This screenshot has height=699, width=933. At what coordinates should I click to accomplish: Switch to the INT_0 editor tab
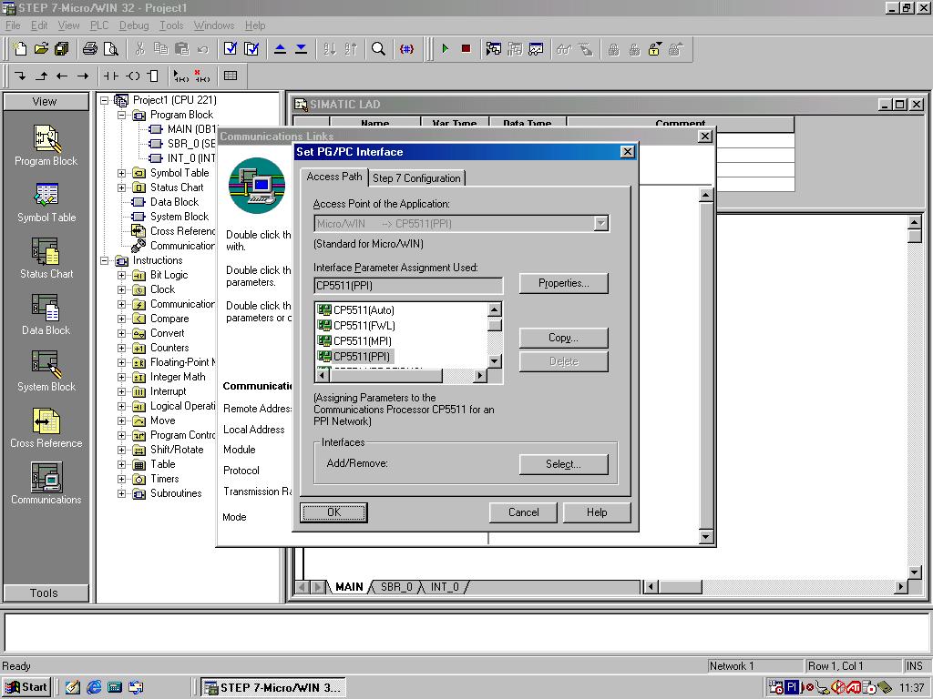pos(445,587)
